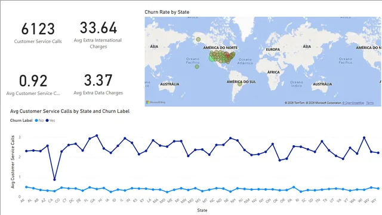Click the AMÉRICA DO NORTE map label

(220, 48)
